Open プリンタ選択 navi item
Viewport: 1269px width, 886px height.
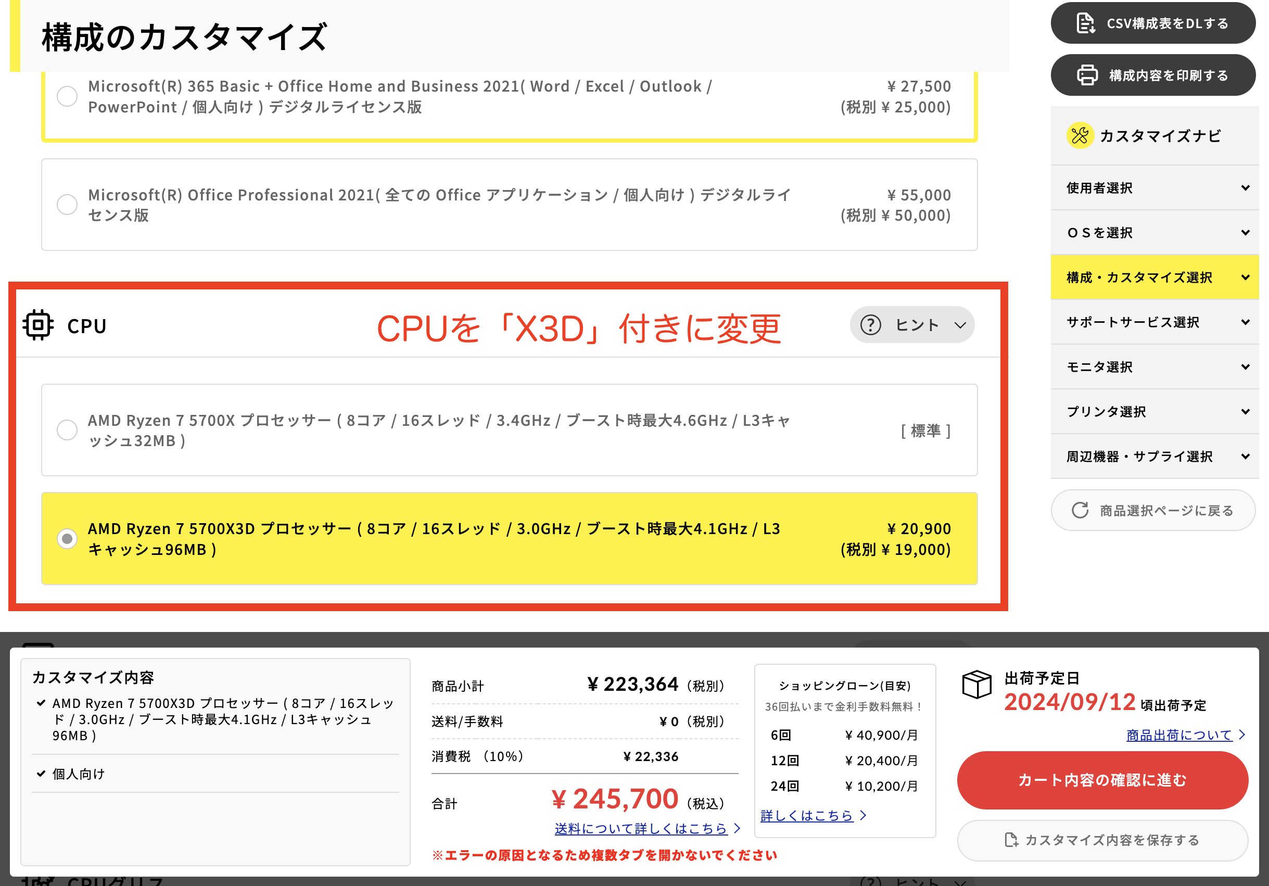click(1154, 411)
